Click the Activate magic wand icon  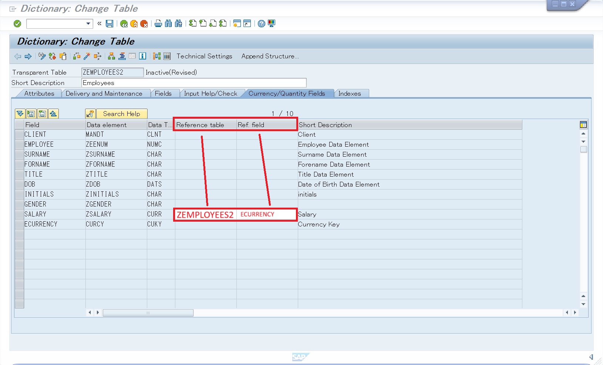coord(87,56)
